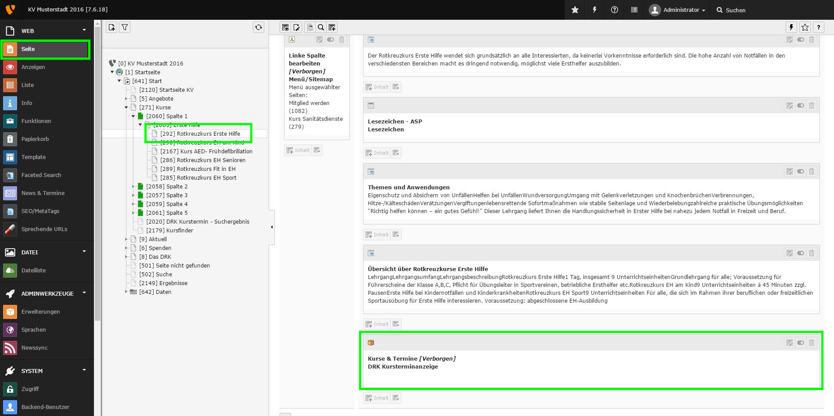Screen dimensions: 834x416
Task: Collapse the [1] Startseite tree node
Action: [112, 72]
